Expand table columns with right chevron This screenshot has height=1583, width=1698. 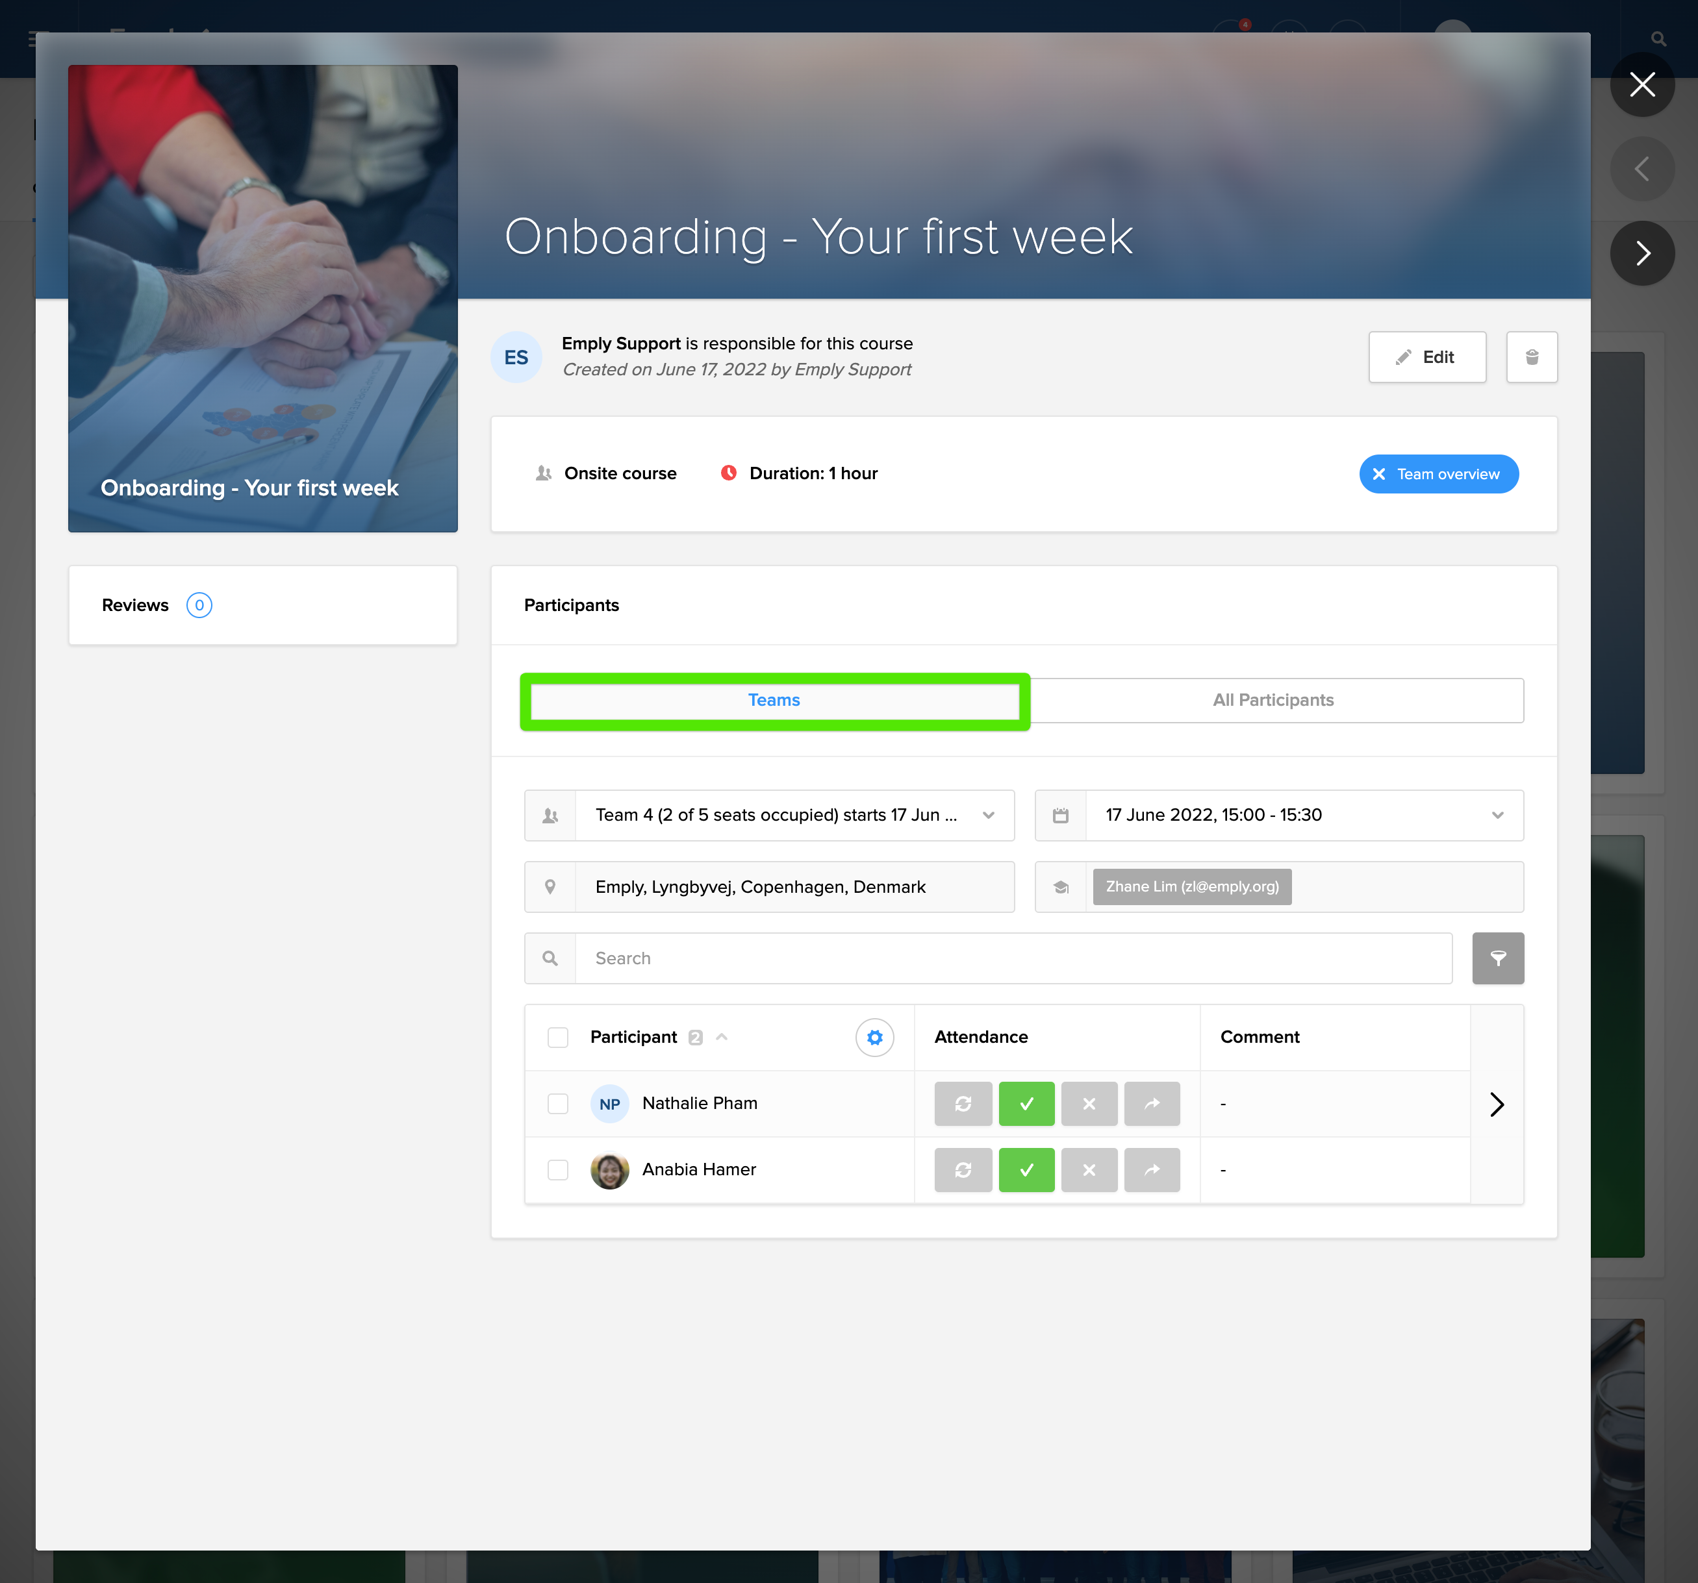(x=1497, y=1104)
